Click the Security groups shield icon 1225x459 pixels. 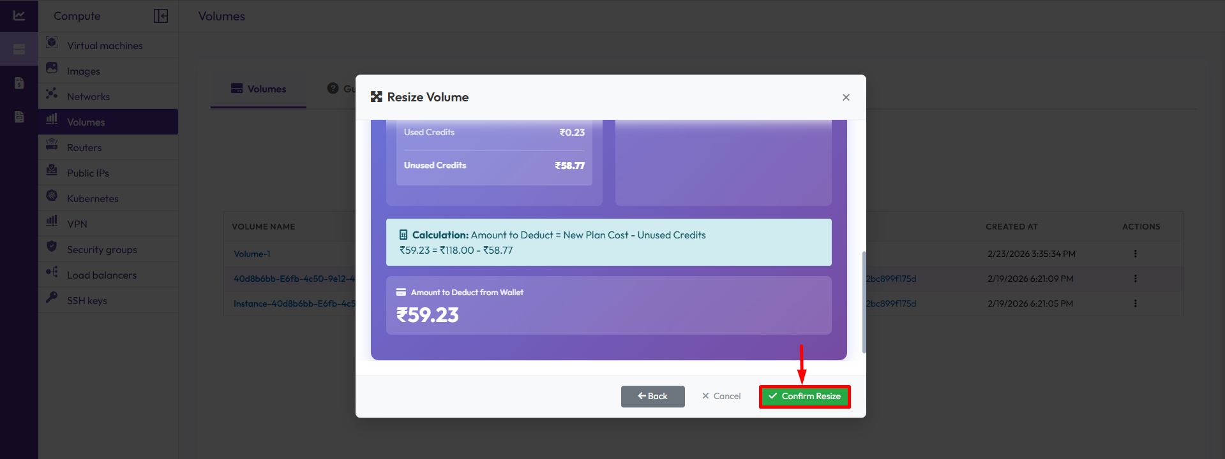point(52,247)
